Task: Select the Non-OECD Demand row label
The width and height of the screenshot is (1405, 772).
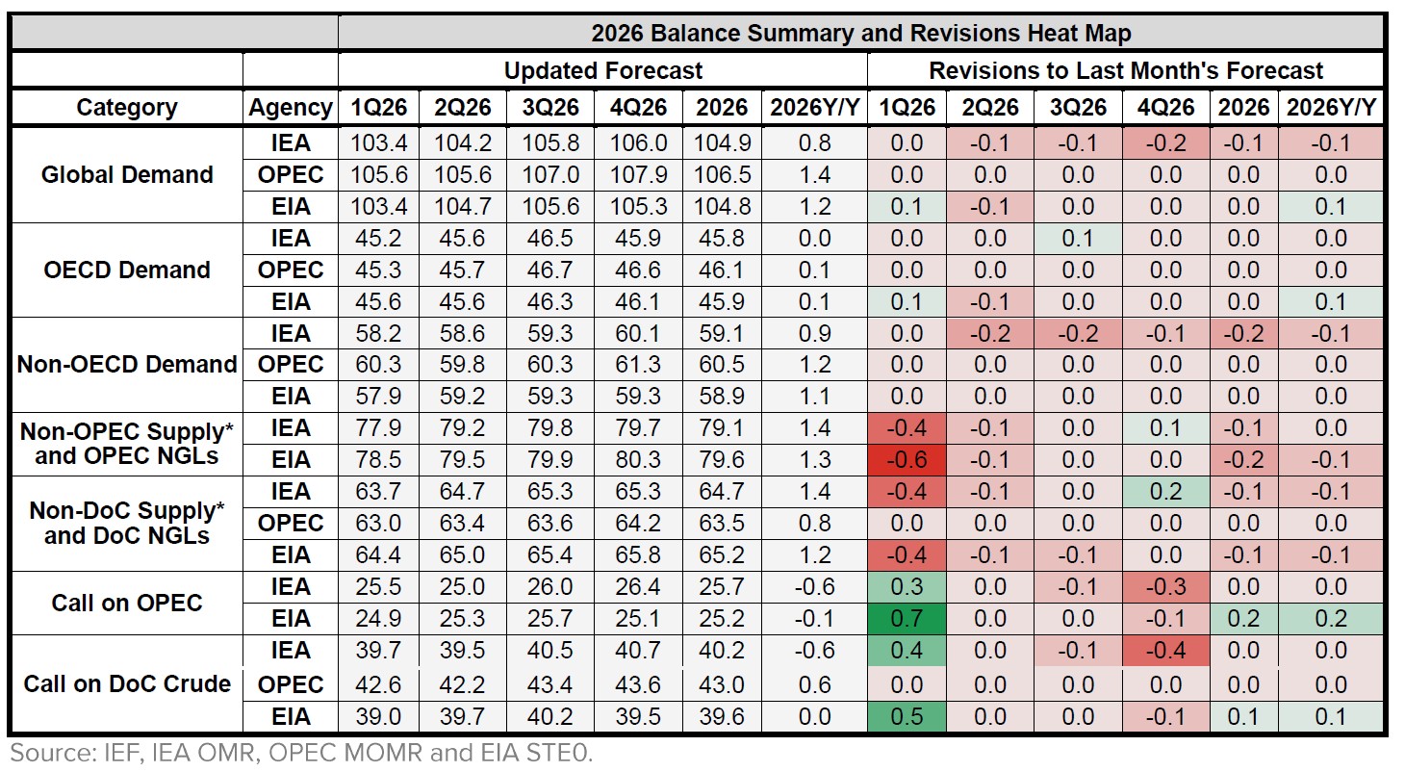Action: (127, 366)
